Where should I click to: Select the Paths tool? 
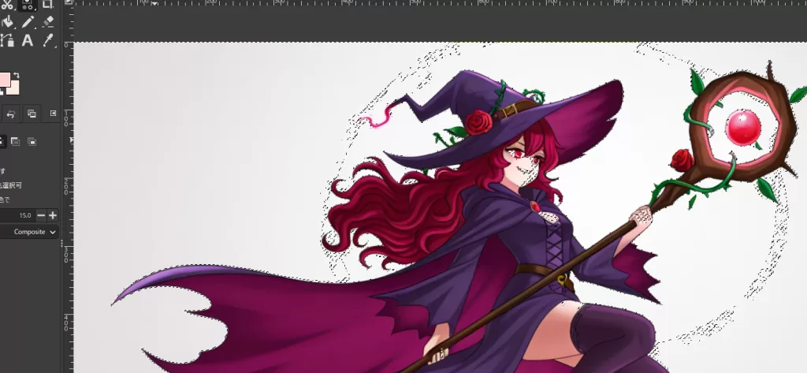pyautogui.click(x=7, y=40)
